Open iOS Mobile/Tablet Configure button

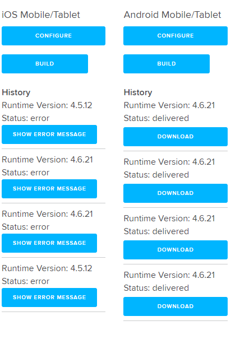(53, 36)
